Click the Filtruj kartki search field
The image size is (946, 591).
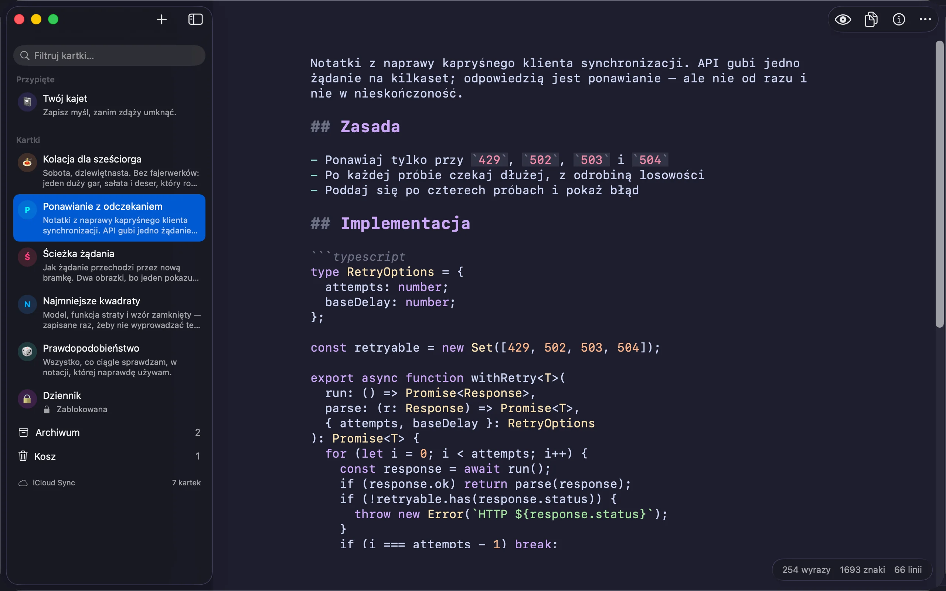pos(109,55)
